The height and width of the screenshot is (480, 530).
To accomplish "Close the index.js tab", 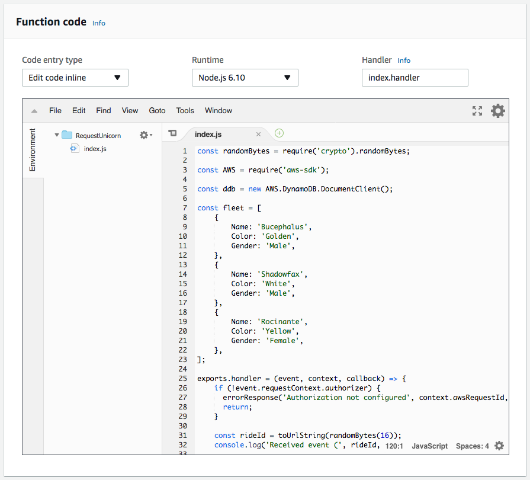I will click(x=259, y=135).
